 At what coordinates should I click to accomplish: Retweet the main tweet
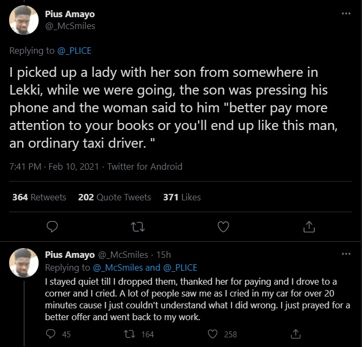pos(137,227)
